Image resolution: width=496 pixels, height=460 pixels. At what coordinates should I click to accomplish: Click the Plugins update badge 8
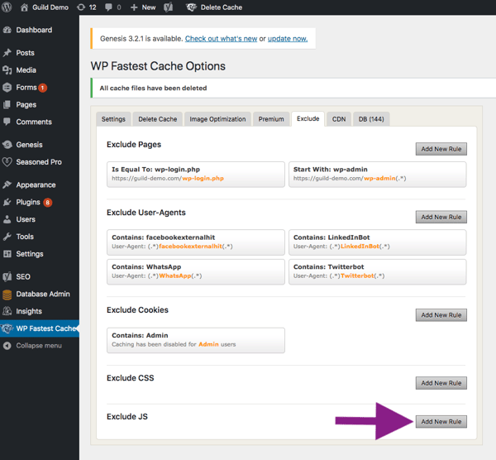point(47,203)
